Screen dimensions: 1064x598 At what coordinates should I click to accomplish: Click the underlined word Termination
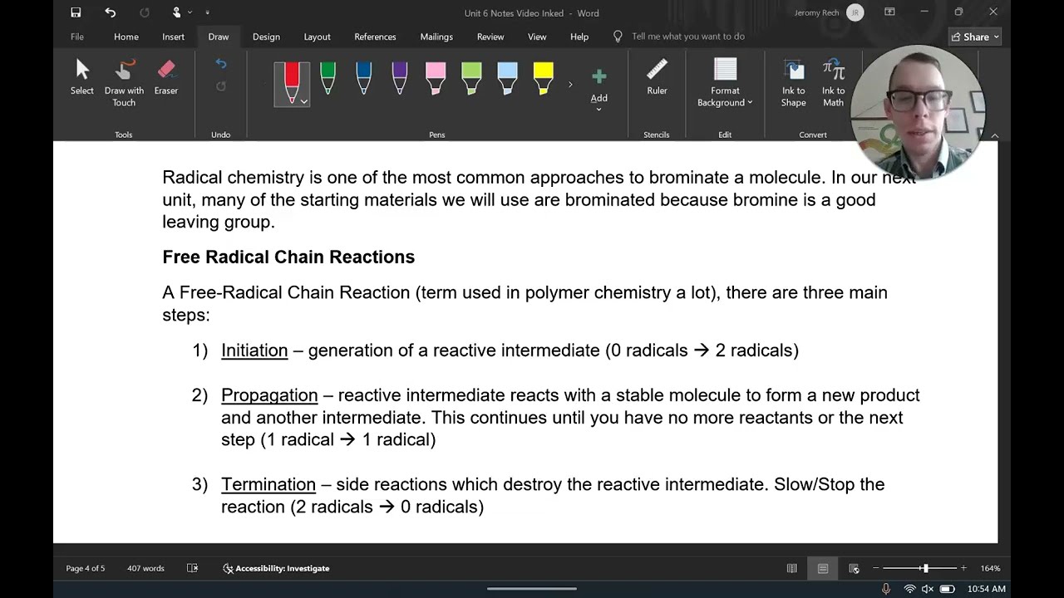tap(268, 484)
